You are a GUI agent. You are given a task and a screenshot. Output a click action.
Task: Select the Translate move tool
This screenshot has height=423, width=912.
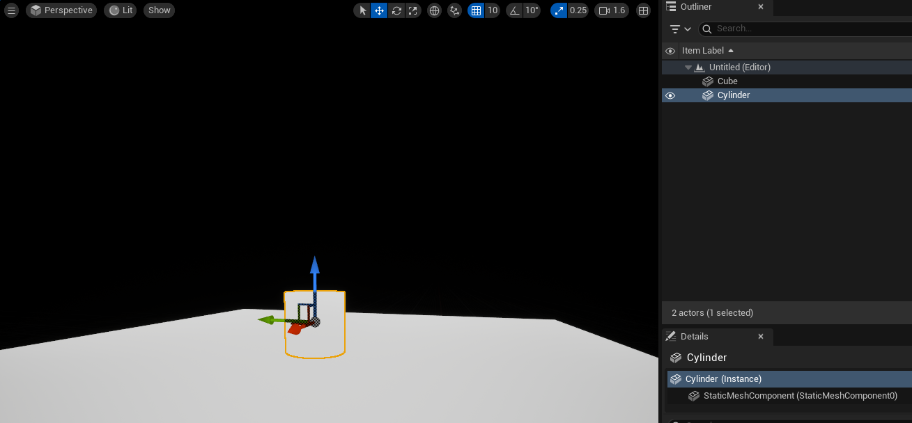coord(379,10)
